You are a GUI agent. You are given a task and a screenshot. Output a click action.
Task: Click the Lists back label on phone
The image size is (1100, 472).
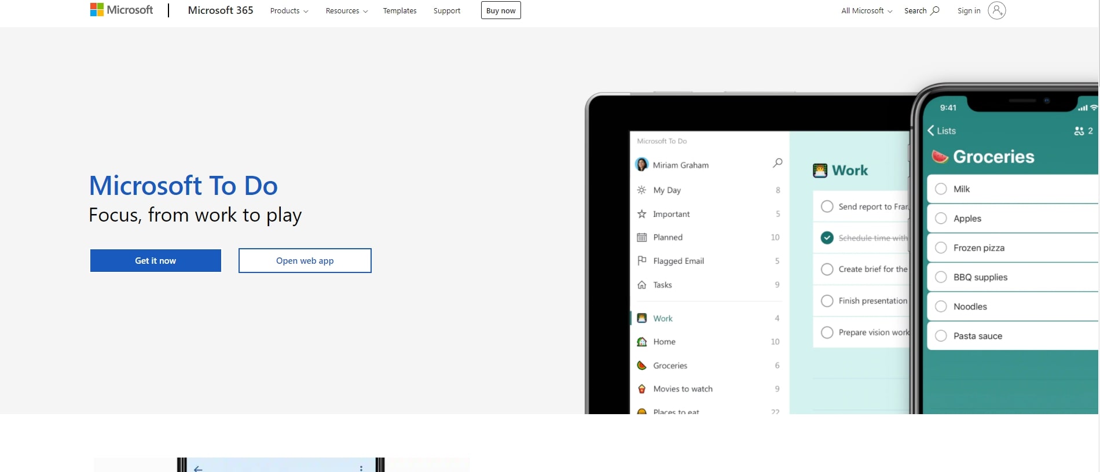[947, 131]
